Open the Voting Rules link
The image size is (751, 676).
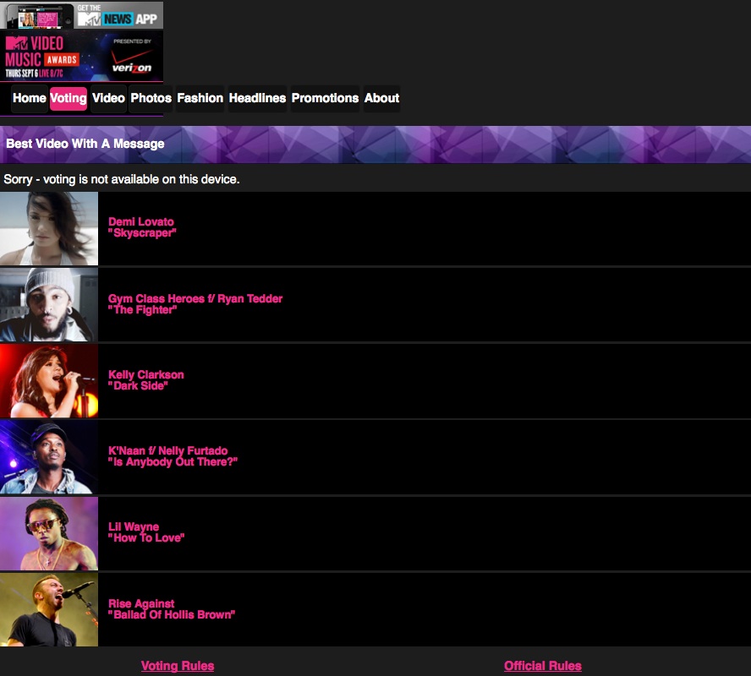click(178, 666)
